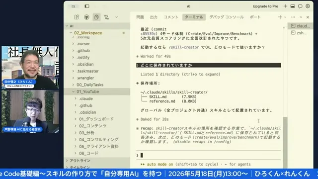Close the terminal panel with the X icon
318x179 pixels.
click(308, 17)
